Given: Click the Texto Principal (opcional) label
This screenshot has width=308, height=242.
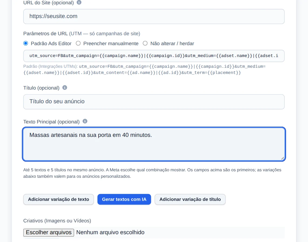Looking at the screenshot, I should click(52, 122).
